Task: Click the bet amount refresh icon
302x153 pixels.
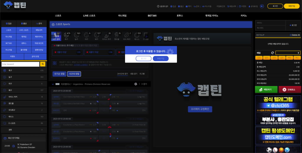Action: 273,53
